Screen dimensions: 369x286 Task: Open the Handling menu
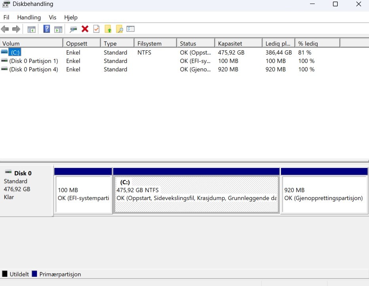tap(29, 17)
